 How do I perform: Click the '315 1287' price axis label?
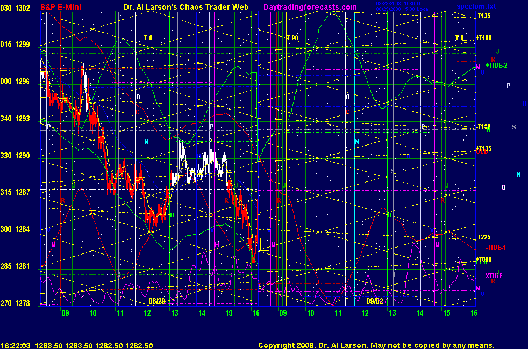[x=15, y=192]
